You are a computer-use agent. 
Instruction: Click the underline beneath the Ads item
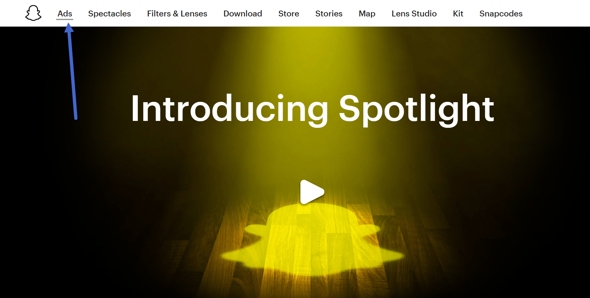[65, 19]
